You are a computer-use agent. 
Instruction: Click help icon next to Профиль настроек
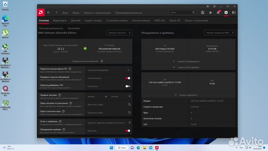(x=60, y=95)
